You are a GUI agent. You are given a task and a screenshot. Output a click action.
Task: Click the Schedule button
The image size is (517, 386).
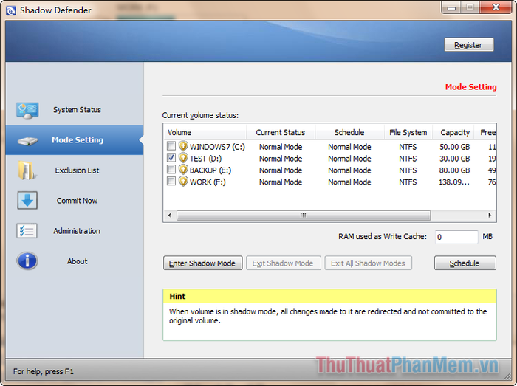coord(465,263)
